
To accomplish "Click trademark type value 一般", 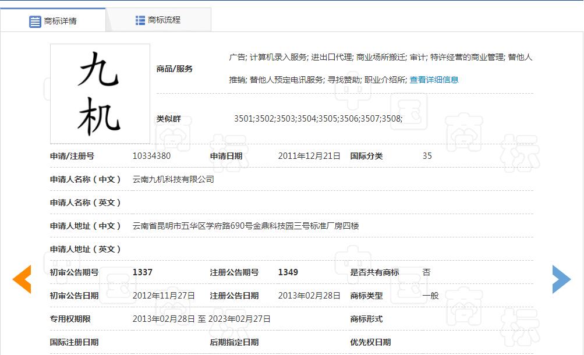I will click(x=430, y=296).
